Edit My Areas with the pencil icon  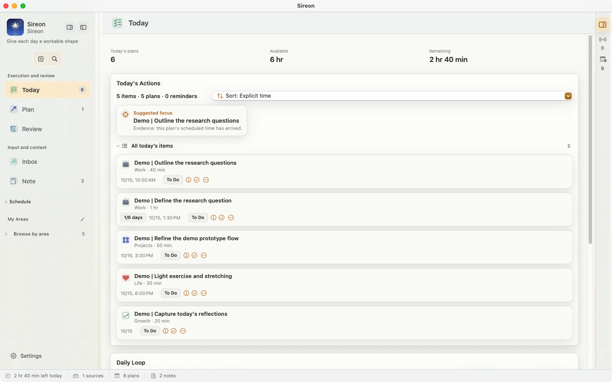(82, 219)
